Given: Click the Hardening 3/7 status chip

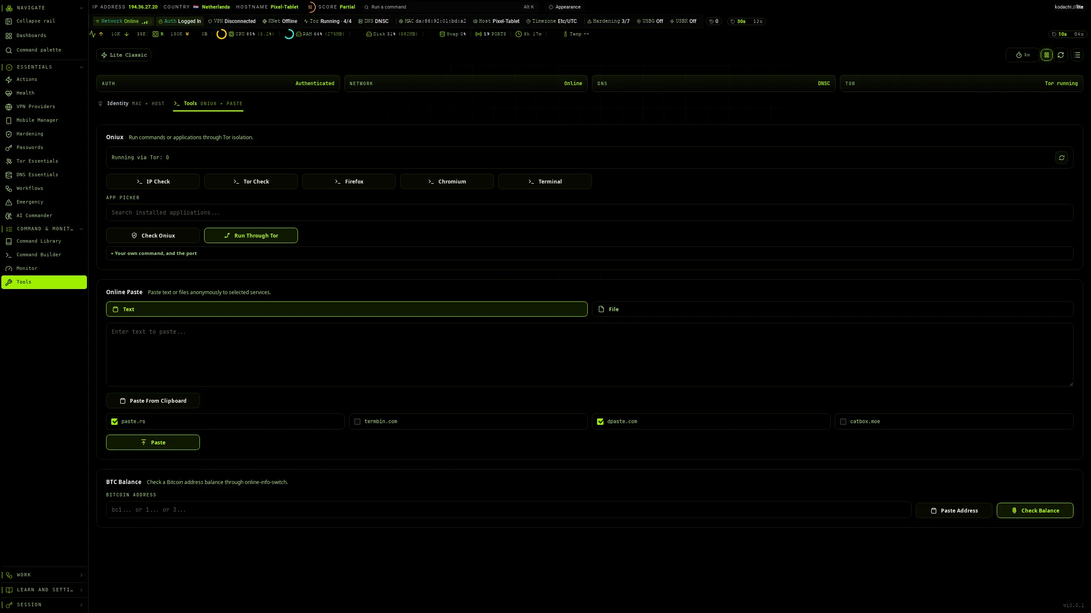Looking at the screenshot, I should [608, 21].
